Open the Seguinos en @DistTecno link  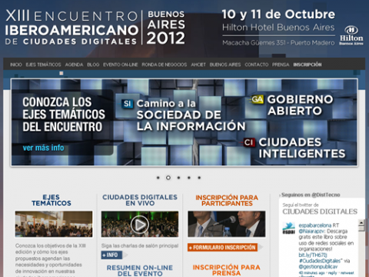point(311,195)
